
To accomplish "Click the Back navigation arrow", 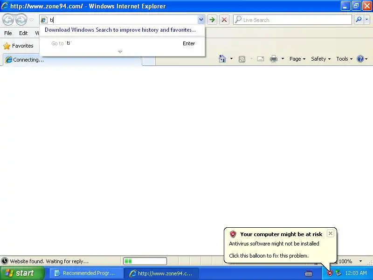I will point(8,20).
